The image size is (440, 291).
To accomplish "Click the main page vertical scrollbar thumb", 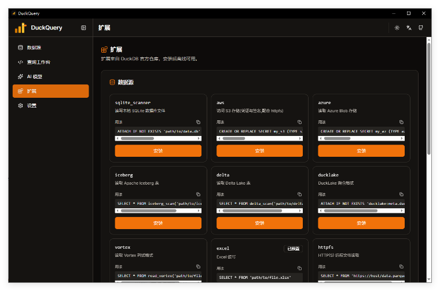I will [429, 98].
